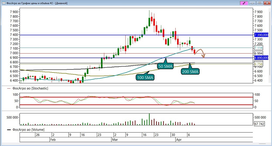Select the upper blue horizontal line at 7 390
Viewport: 272px width, 146px height.
point(136,35)
